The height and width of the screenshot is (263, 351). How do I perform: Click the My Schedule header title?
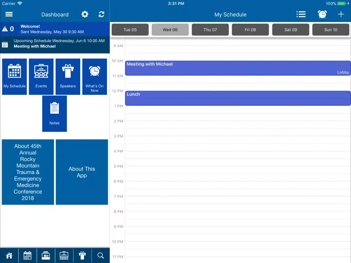click(x=230, y=15)
